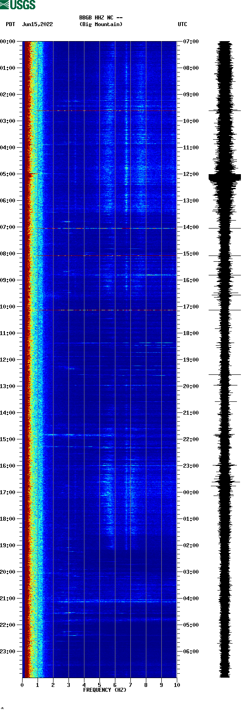
Task: Click the 18:00 PDT time label
Action: (8, 519)
